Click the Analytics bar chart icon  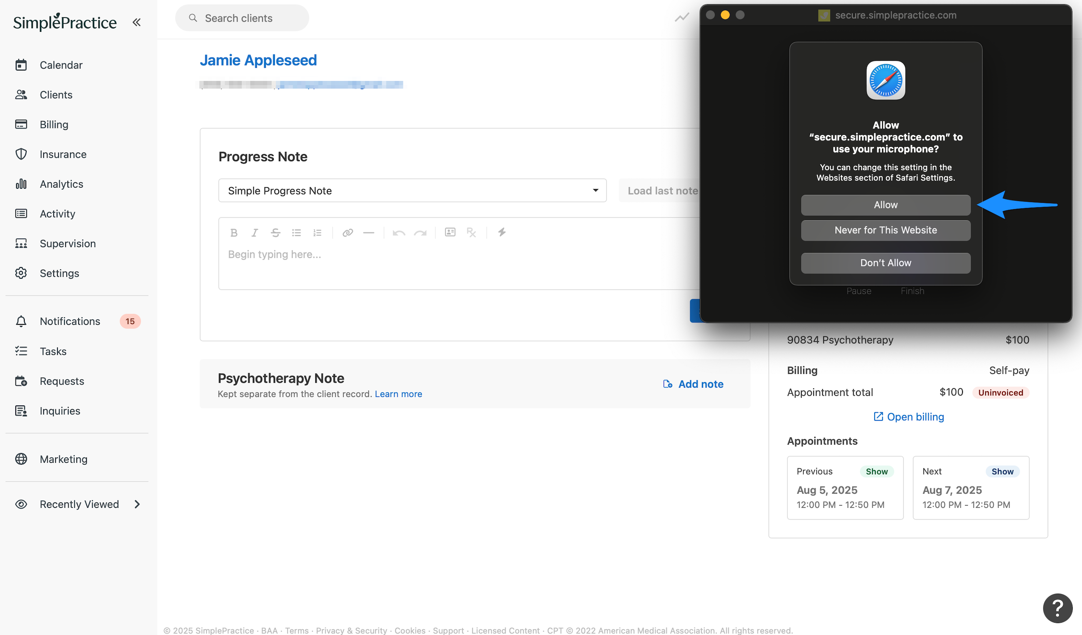point(21,184)
